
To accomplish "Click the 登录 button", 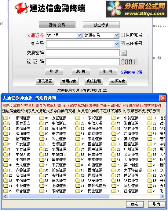I will click(54, 71).
